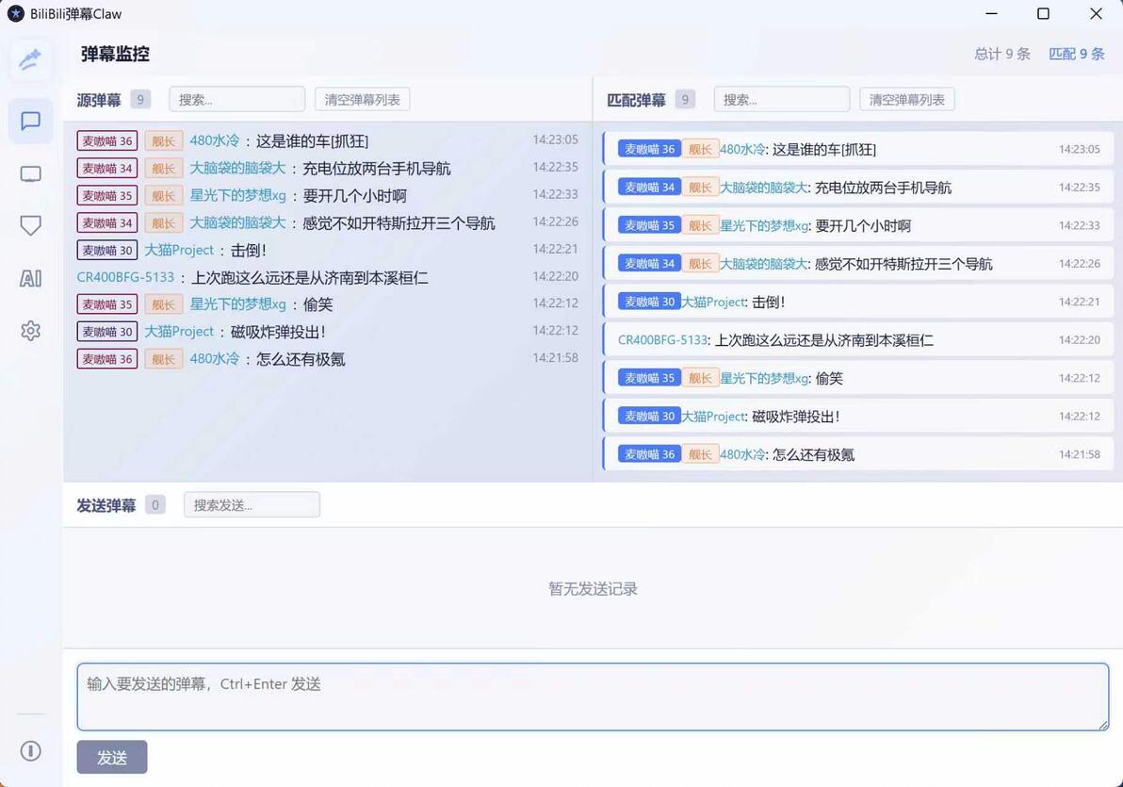Click the info icon at sidebar bottom
Image resolution: width=1123 pixels, height=787 pixels.
(30, 751)
